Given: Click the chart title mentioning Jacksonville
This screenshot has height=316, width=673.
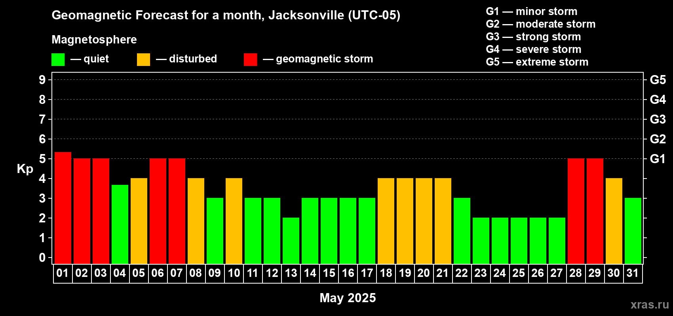Looking at the screenshot, I should [226, 15].
